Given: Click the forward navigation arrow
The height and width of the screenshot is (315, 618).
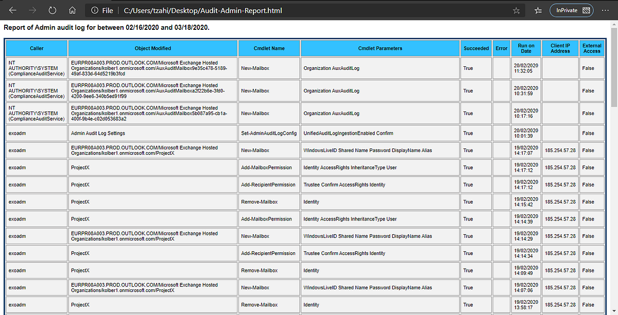Looking at the screenshot, I should [x=32, y=10].
